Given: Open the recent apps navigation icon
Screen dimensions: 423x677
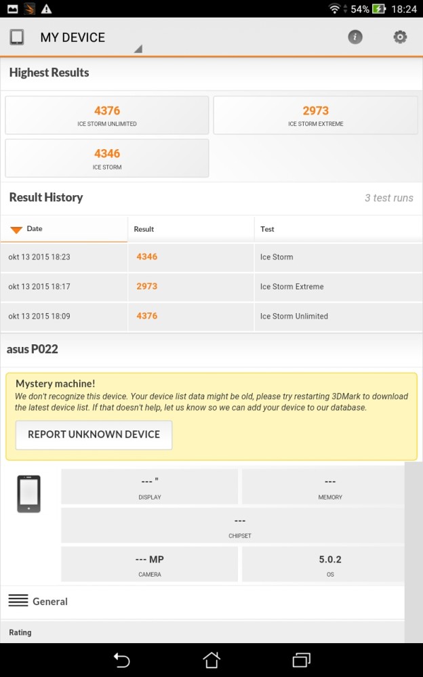Looking at the screenshot, I should click(x=302, y=660).
